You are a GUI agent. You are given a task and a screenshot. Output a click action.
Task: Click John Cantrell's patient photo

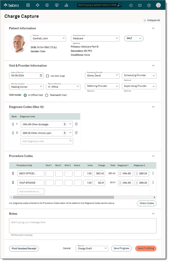point(18,43)
